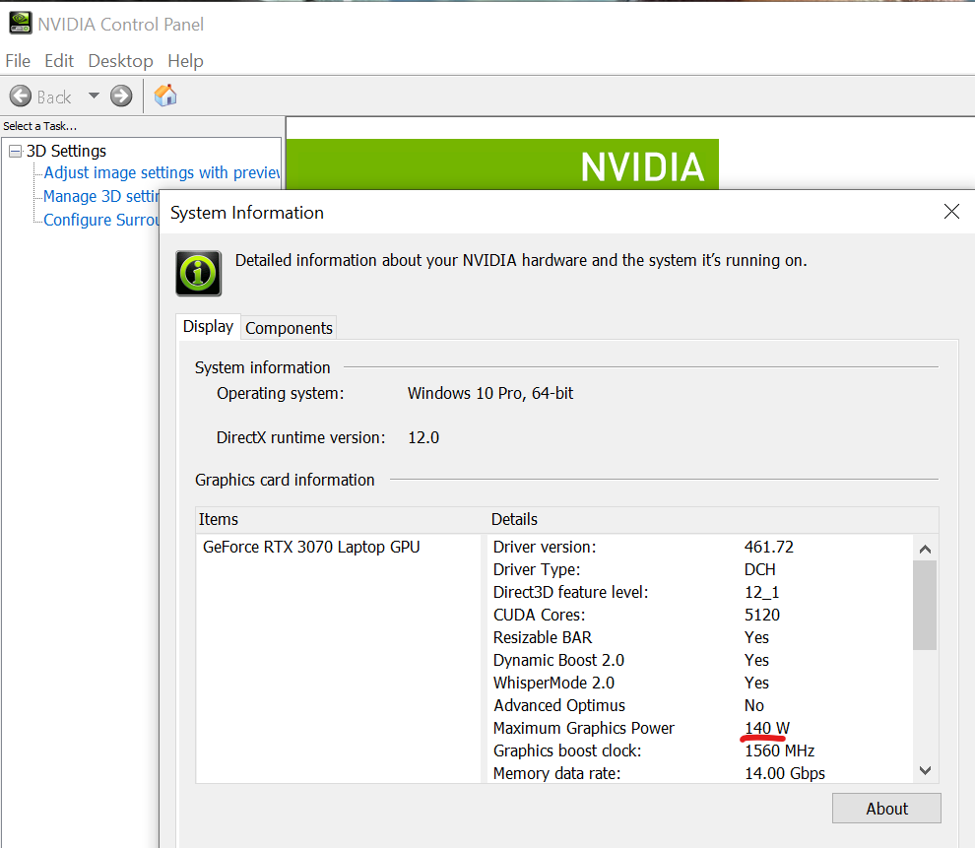Viewport: 975px width, 848px height.
Task: Click the Items column header
Action: 341,519
